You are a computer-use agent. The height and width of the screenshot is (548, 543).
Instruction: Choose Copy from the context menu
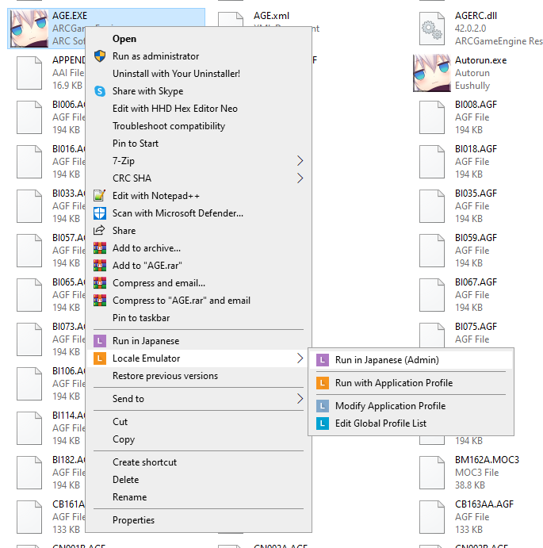point(124,439)
